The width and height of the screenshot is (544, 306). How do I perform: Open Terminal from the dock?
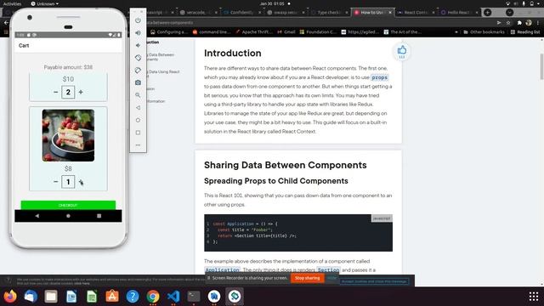pyautogui.click(x=194, y=297)
